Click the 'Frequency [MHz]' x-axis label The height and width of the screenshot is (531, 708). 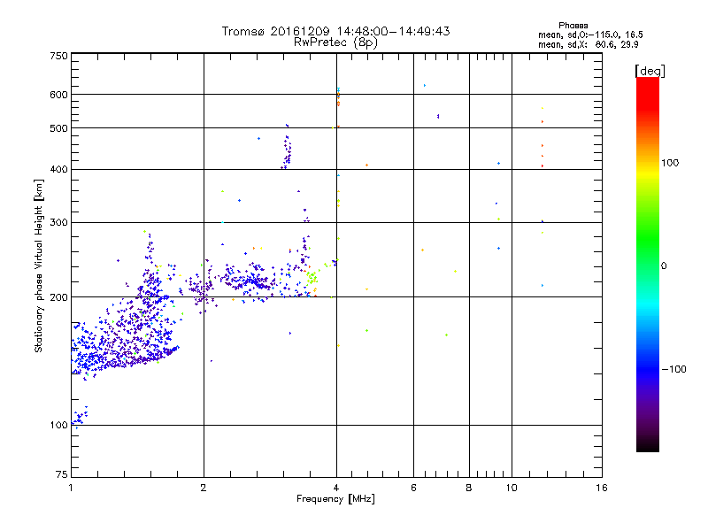click(x=335, y=499)
